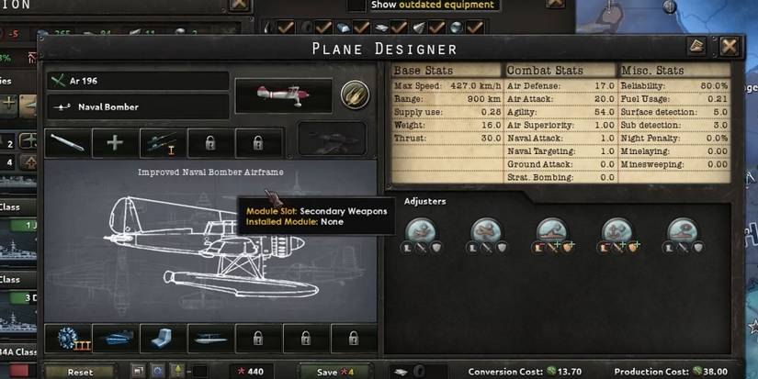The height and width of the screenshot is (379, 758).
Task: Toggle the checkbox beside the flat silver plate icon
Action: coord(399,27)
